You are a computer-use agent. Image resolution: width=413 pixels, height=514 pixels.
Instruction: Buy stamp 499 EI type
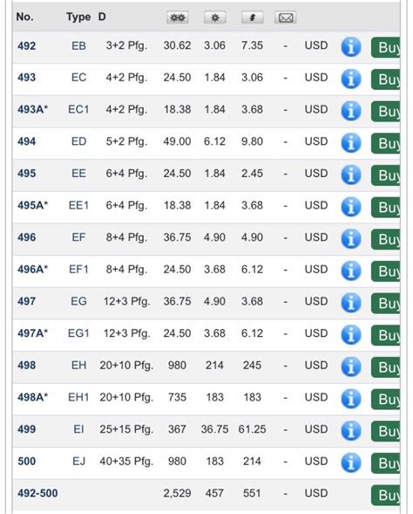pos(385,431)
